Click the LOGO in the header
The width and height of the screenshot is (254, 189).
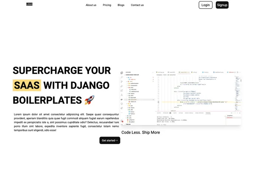(29, 4)
